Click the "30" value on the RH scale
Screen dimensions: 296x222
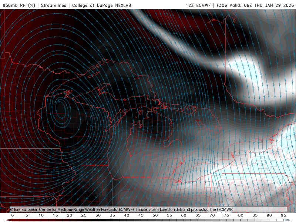(x=98, y=215)
